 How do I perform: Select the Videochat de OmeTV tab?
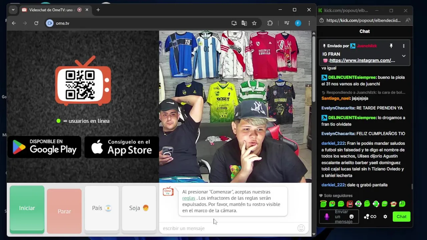click(56, 10)
